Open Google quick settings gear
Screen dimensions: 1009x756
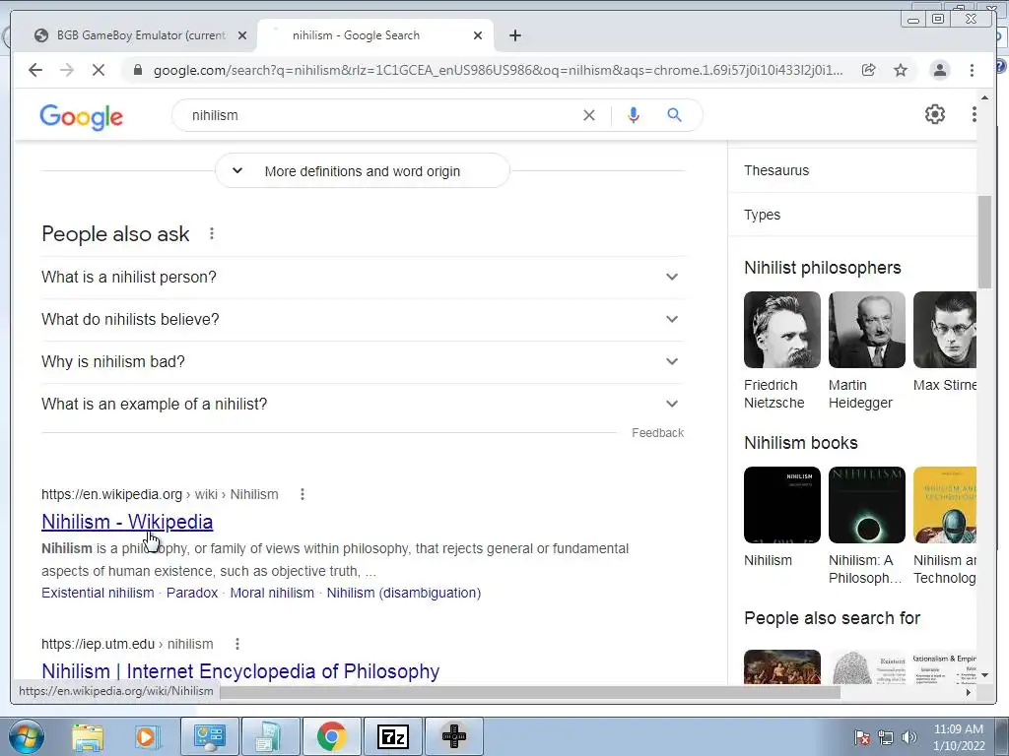[x=935, y=114]
